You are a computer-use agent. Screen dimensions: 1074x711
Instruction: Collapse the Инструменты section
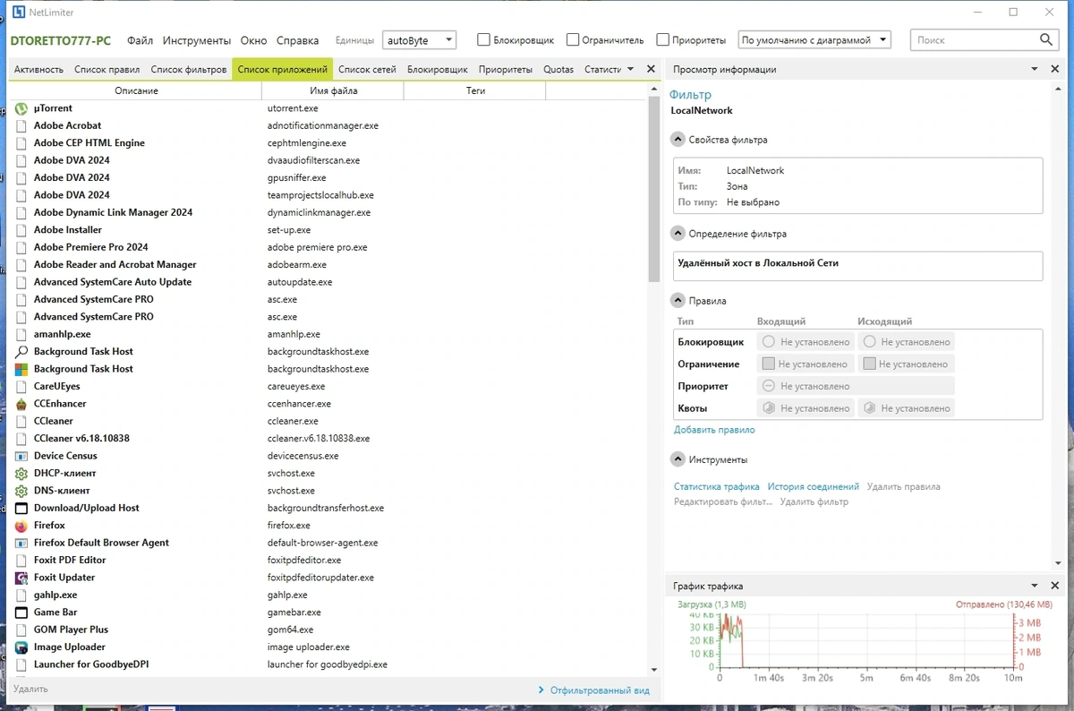[678, 459]
